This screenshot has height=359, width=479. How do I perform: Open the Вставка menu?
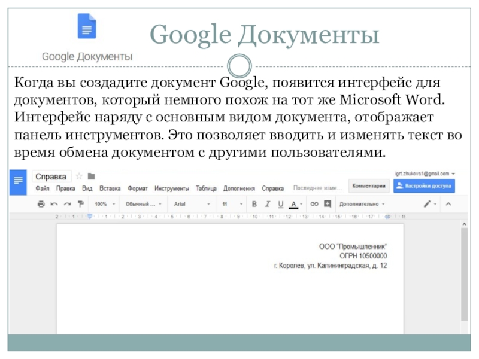coord(110,188)
